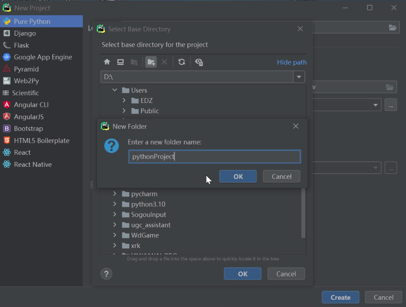
Task: Open the path history dropdown arrow
Action: point(299,77)
